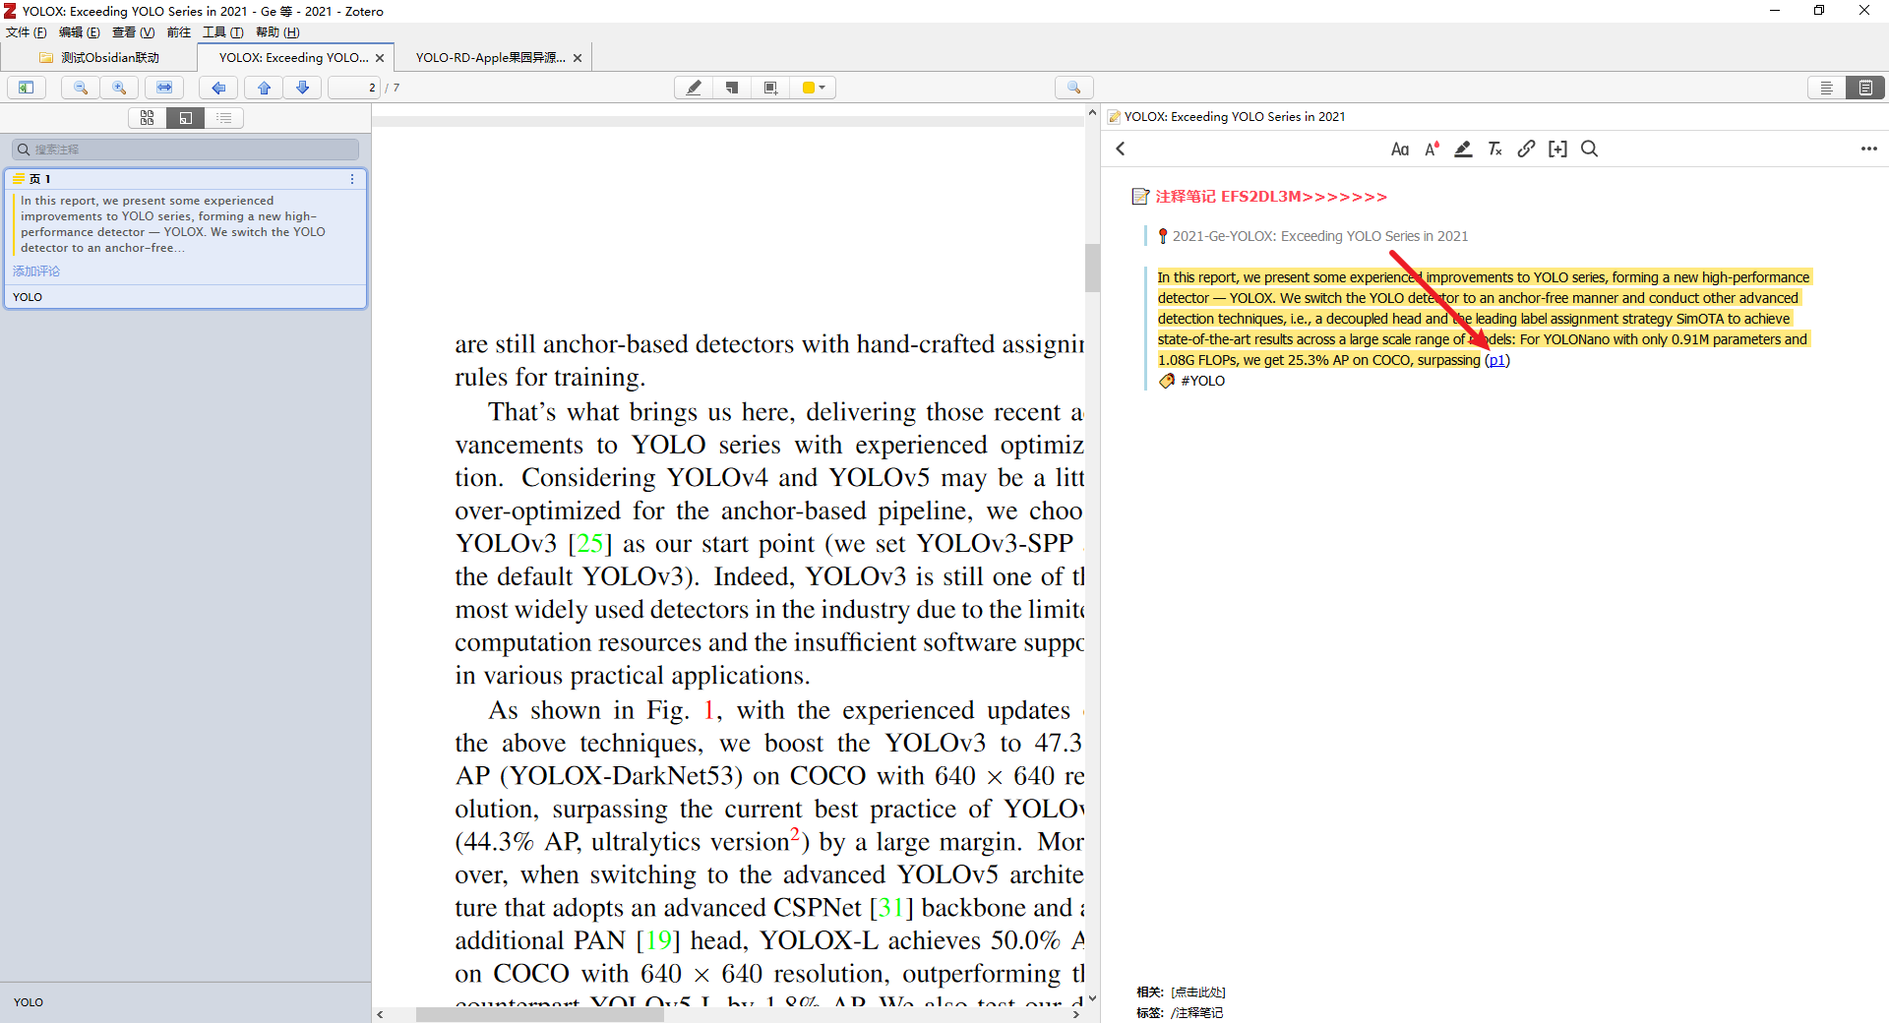Click the PDF vertical scrollbar thumb
Screen dimensions: 1889x1023
1092,268
